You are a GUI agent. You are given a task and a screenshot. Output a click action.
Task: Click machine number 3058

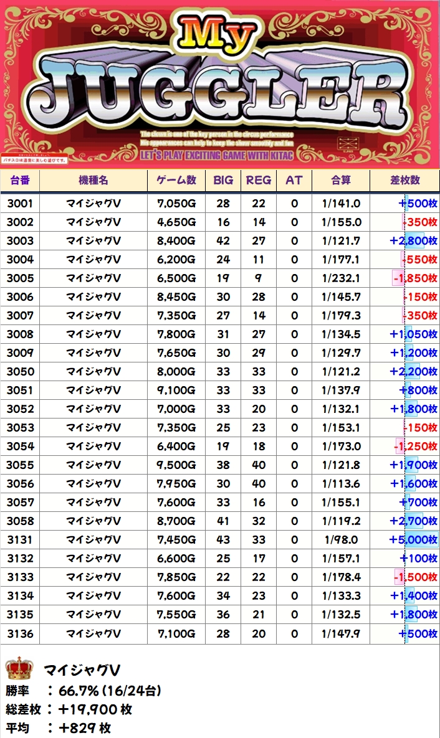coord(21,521)
